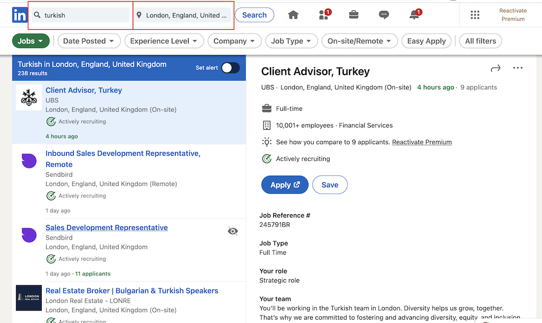Open Client Advisor, Turkey job listing
Image resolution: width=542 pixels, height=323 pixels.
point(83,90)
